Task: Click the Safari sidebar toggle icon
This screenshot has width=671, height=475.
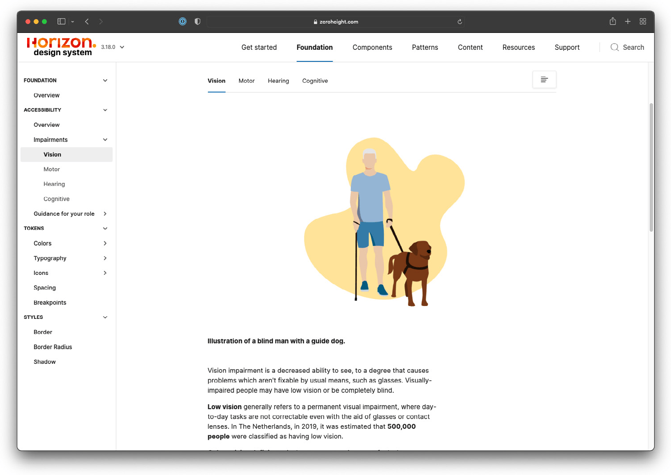Action: point(61,21)
